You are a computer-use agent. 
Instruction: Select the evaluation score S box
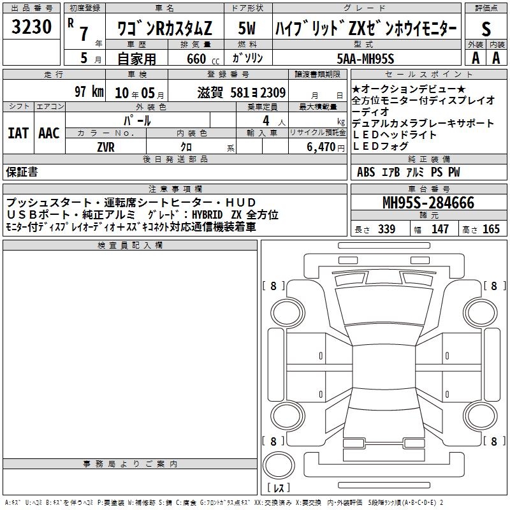486,28
